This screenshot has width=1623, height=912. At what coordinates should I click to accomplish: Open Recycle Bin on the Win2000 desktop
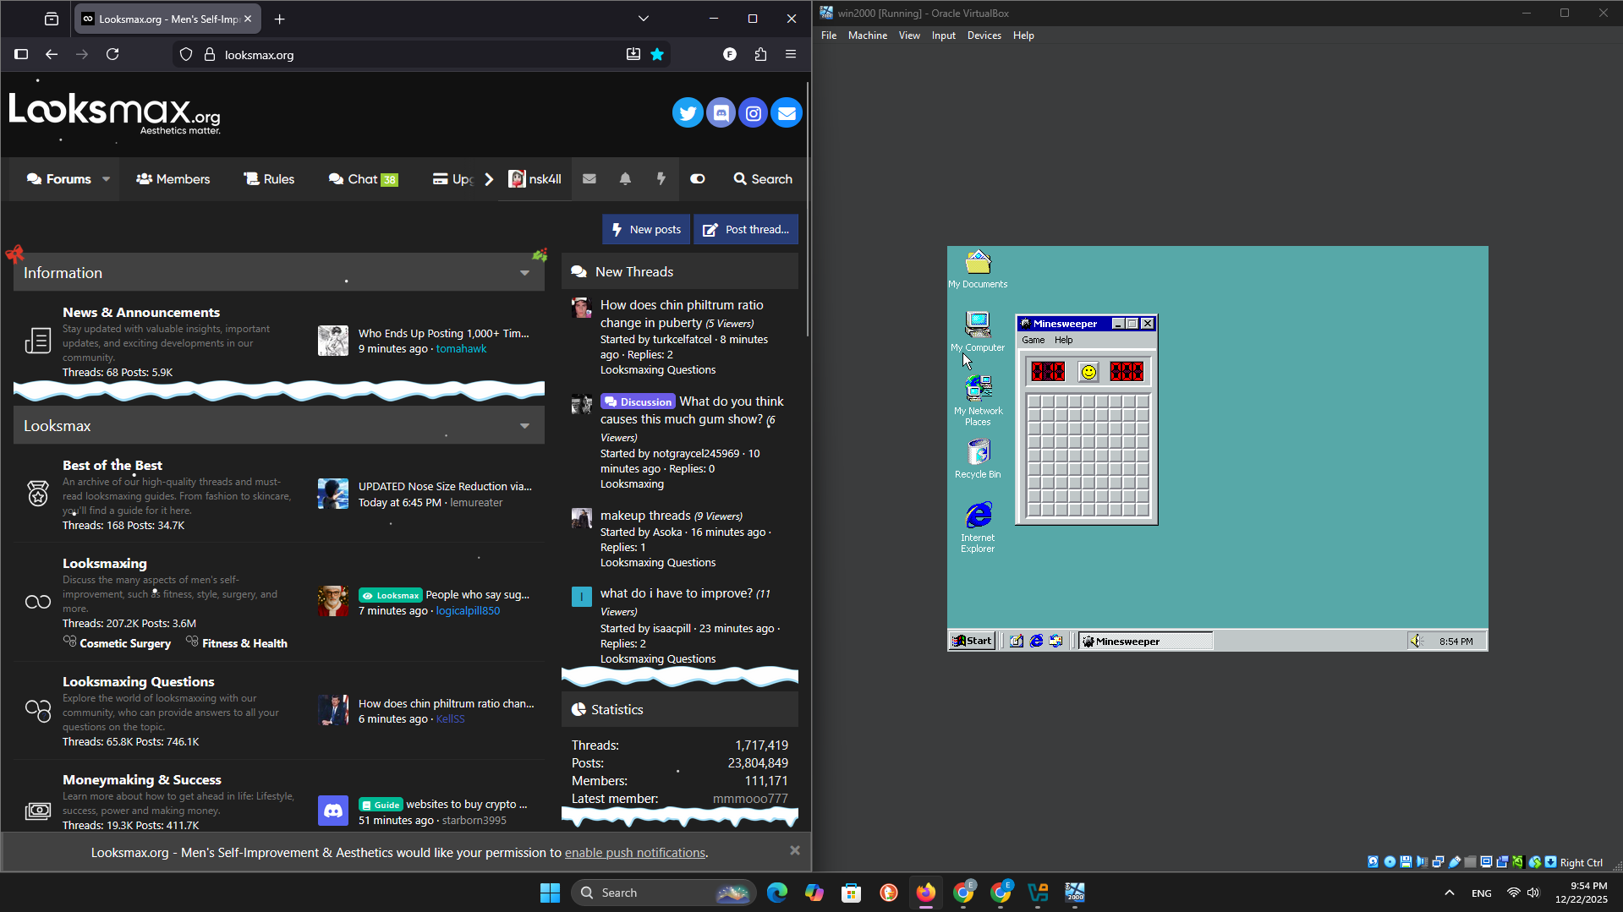(978, 452)
